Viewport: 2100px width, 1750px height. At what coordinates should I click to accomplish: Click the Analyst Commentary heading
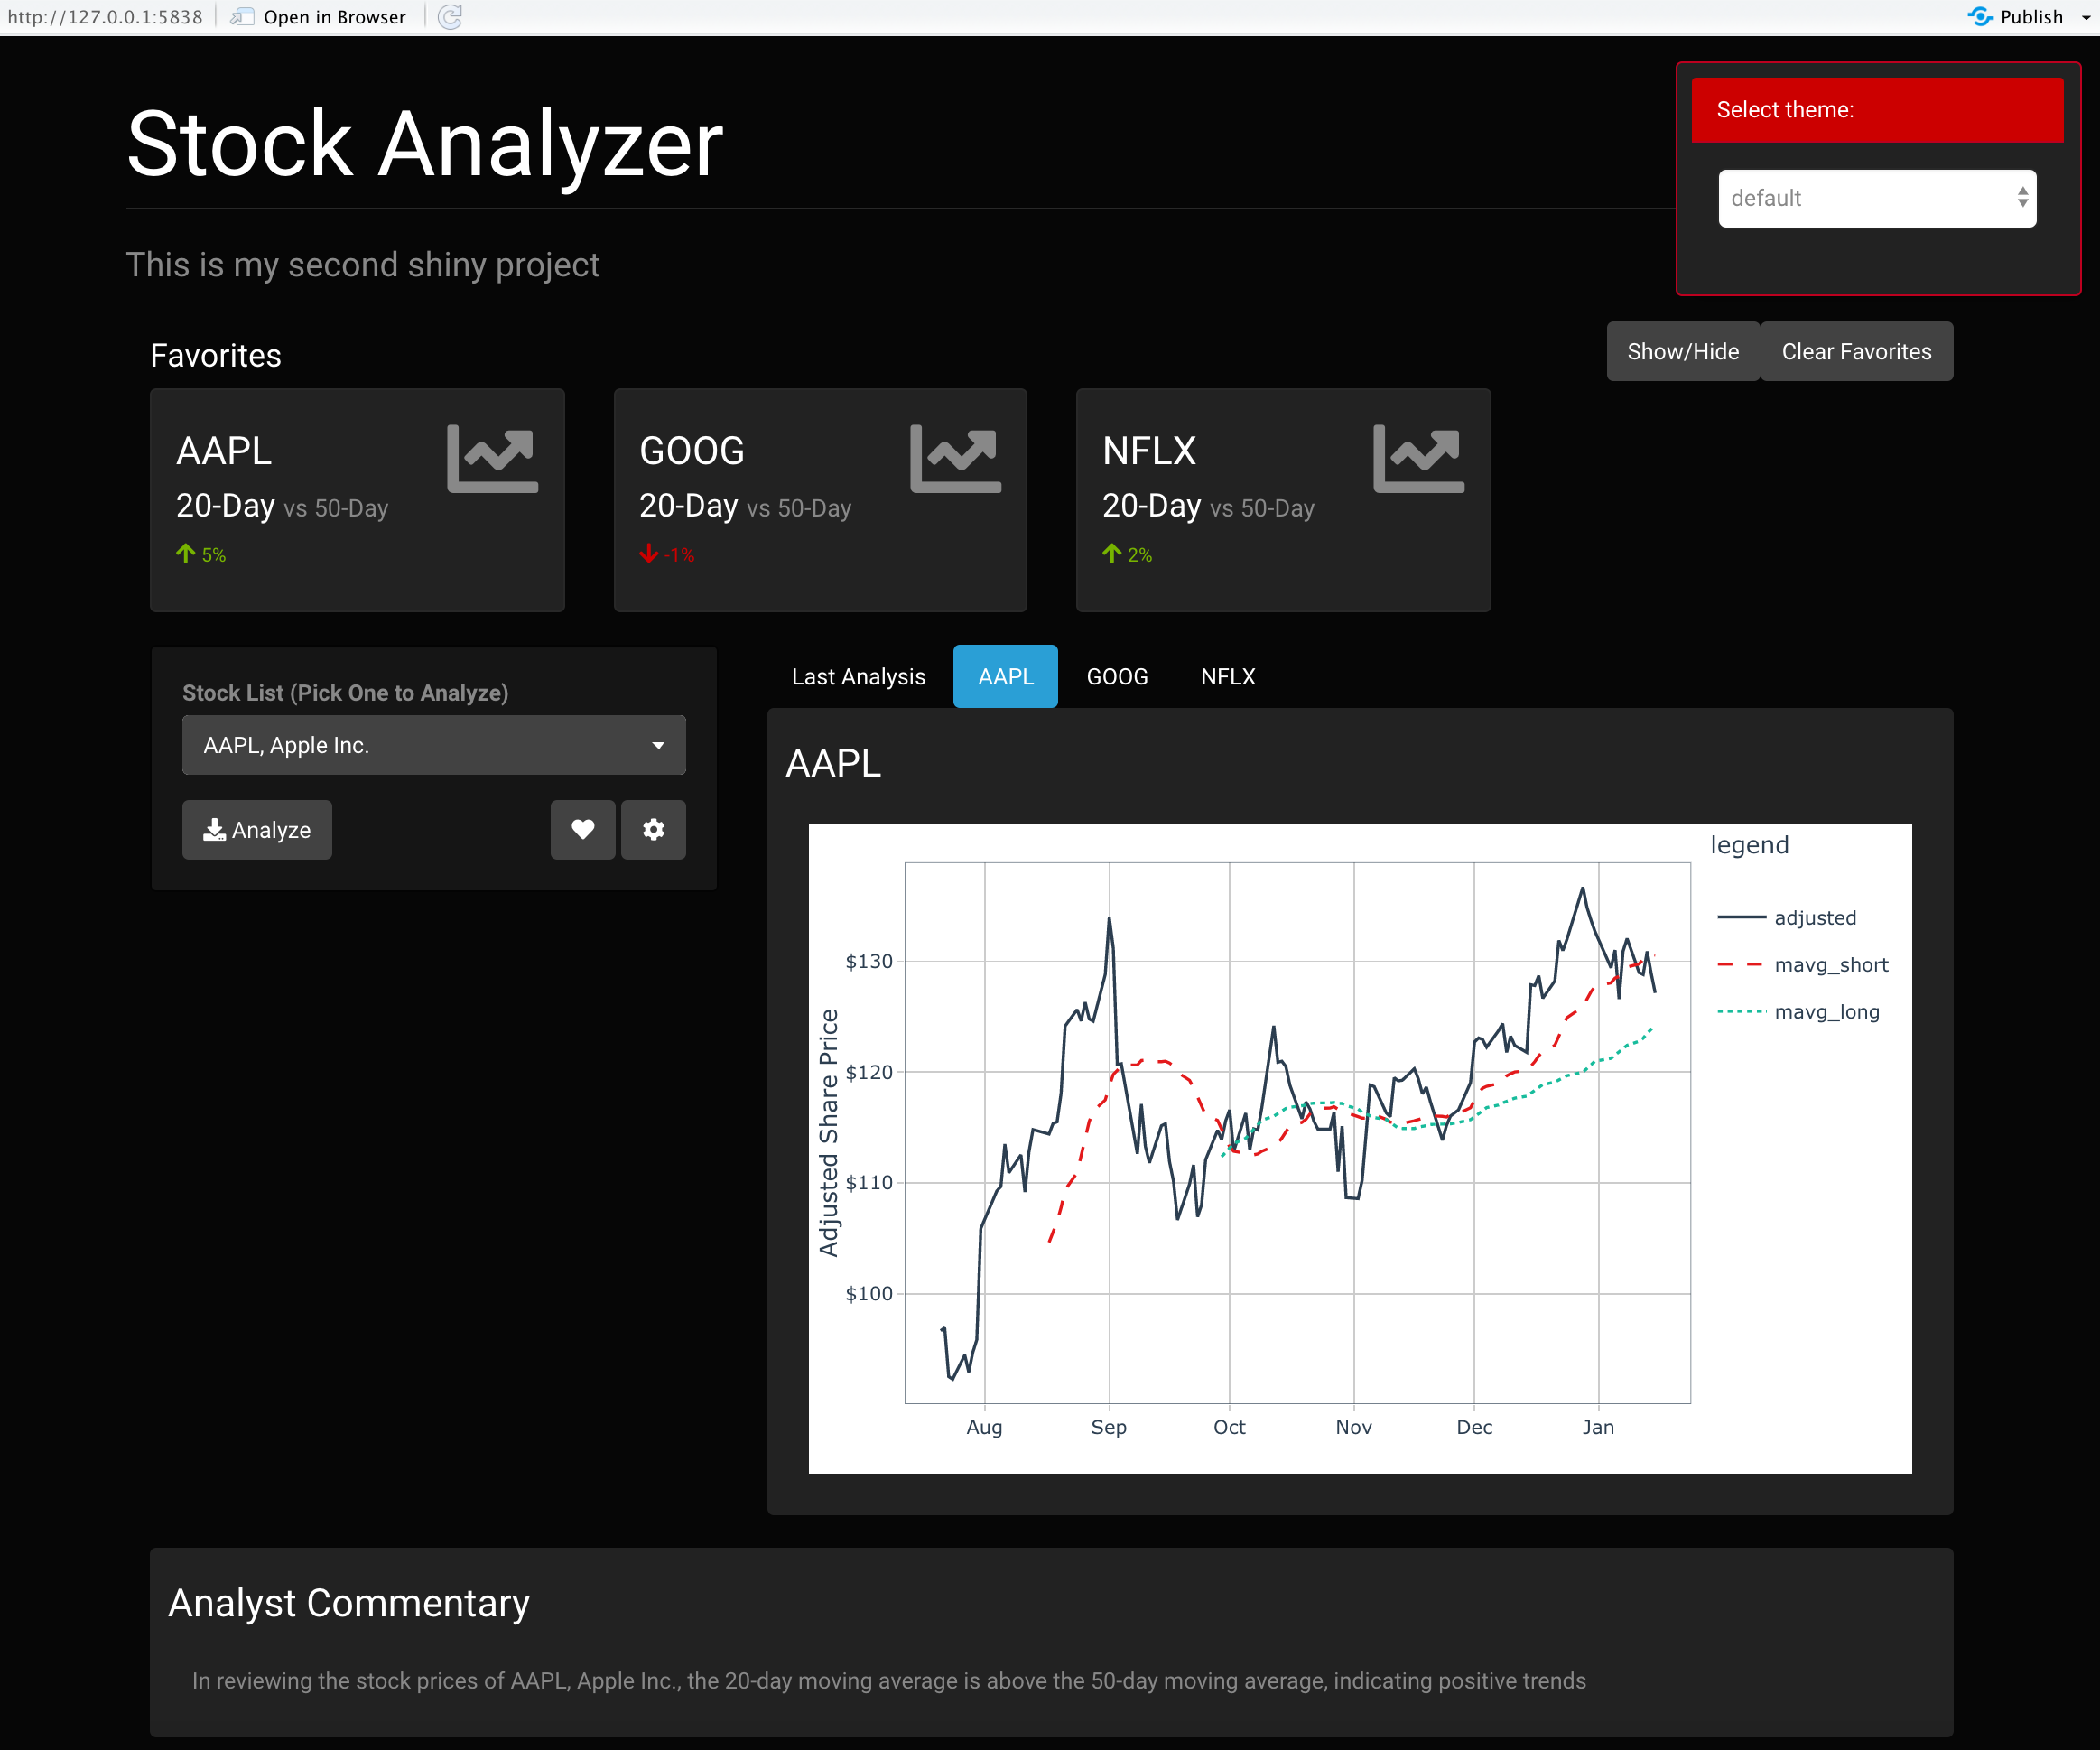[x=349, y=1603]
